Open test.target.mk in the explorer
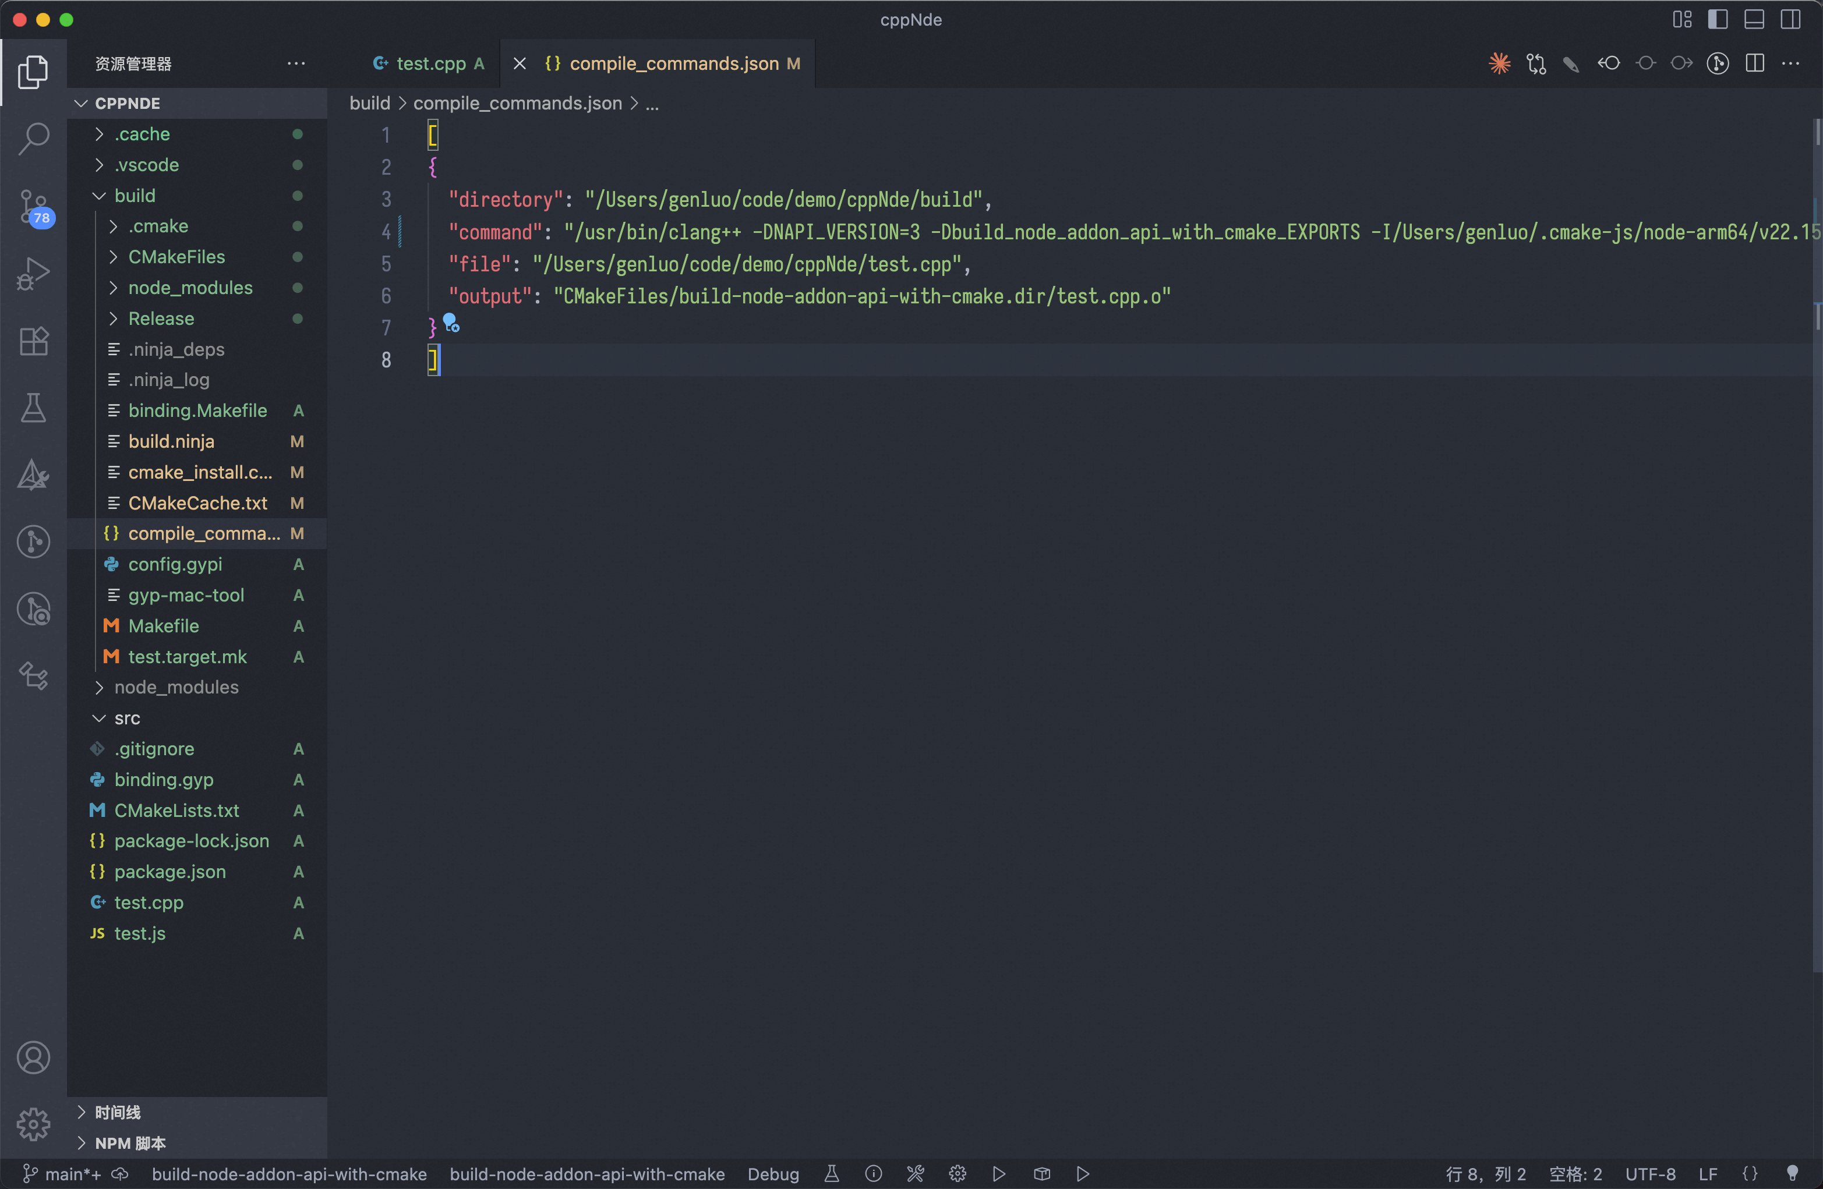 click(x=197, y=657)
